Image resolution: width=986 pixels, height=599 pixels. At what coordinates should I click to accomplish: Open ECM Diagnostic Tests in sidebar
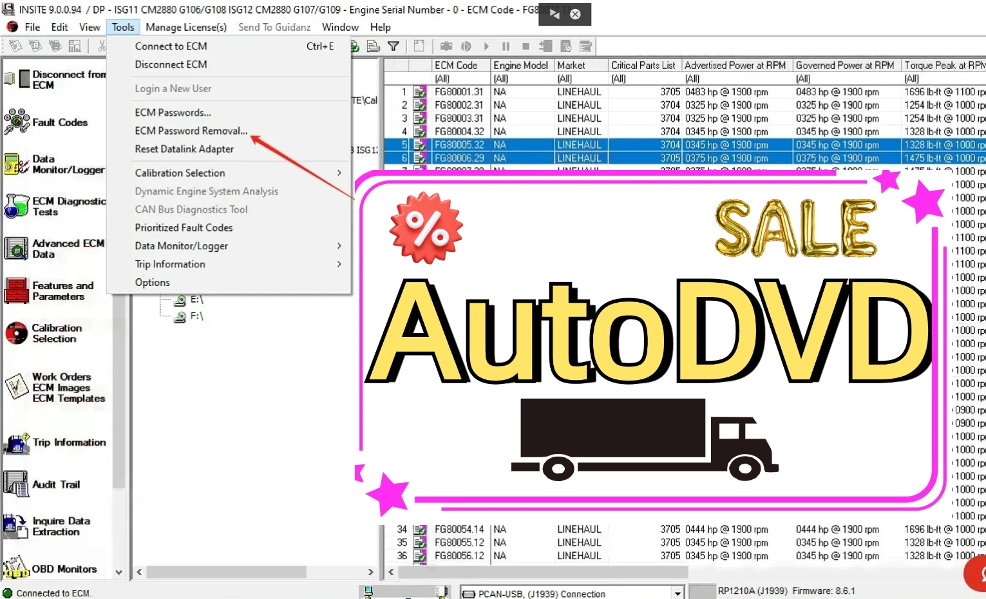point(16,206)
